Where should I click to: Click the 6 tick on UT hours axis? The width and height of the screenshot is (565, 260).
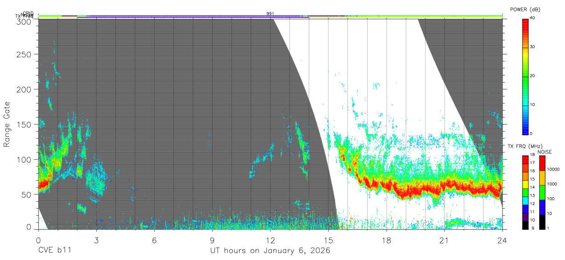[154, 240]
